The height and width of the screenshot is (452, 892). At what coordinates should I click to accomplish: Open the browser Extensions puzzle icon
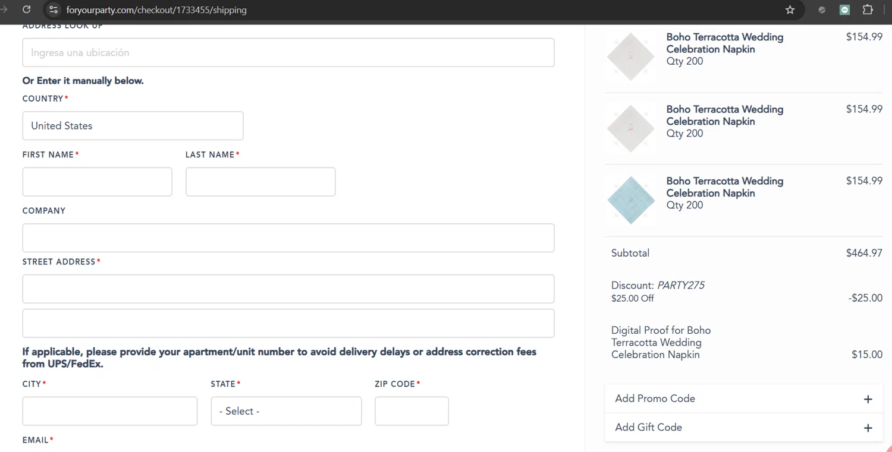click(868, 10)
